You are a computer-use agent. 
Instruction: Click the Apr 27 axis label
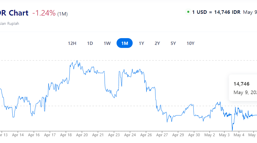[162, 135]
